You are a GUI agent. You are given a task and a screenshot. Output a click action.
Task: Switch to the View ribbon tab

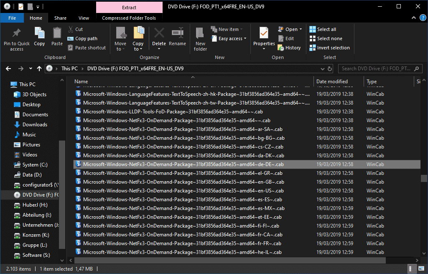coord(84,18)
